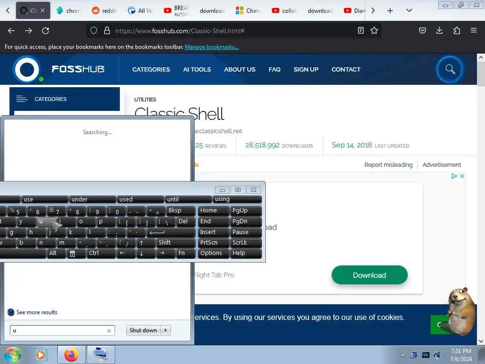The height and width of the screenshot is (364, 485).
Task: Open a new tab with plus button
Action: click(390, 11)
